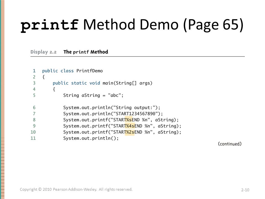Click line number 10
This screenshot has width=265, height=199.
[x=33, y=132]
